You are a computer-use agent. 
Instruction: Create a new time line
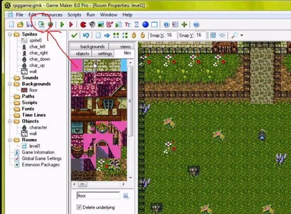(137, 24)
